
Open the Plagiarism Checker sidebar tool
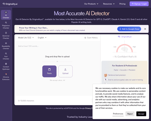click(x=6, y=25)
